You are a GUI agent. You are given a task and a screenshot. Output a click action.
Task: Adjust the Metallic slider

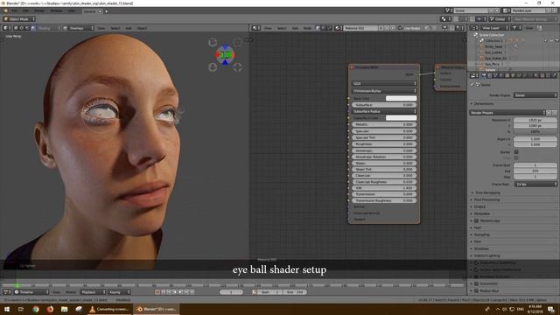384,124
